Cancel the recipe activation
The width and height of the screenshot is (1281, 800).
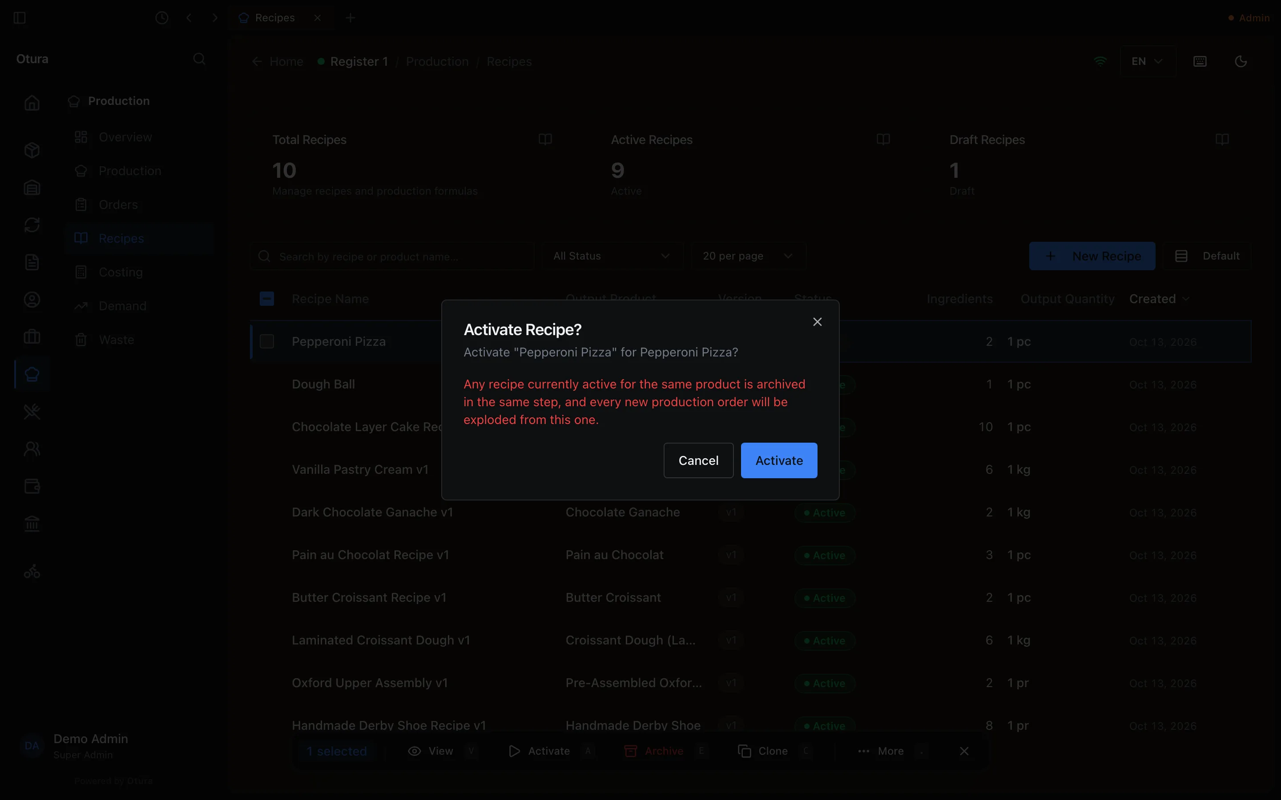click(x=698, y=460)
